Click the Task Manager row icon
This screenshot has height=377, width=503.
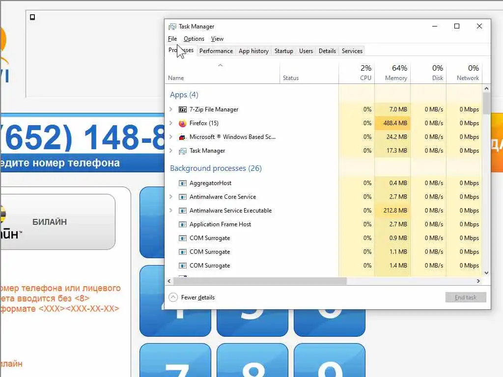click(x=183, y=151)
